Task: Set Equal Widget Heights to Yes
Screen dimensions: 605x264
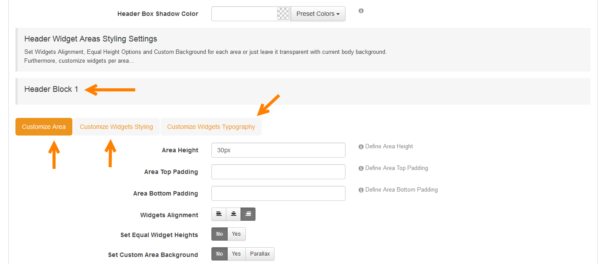Action: pyautogui.click(x=237, y=234)
